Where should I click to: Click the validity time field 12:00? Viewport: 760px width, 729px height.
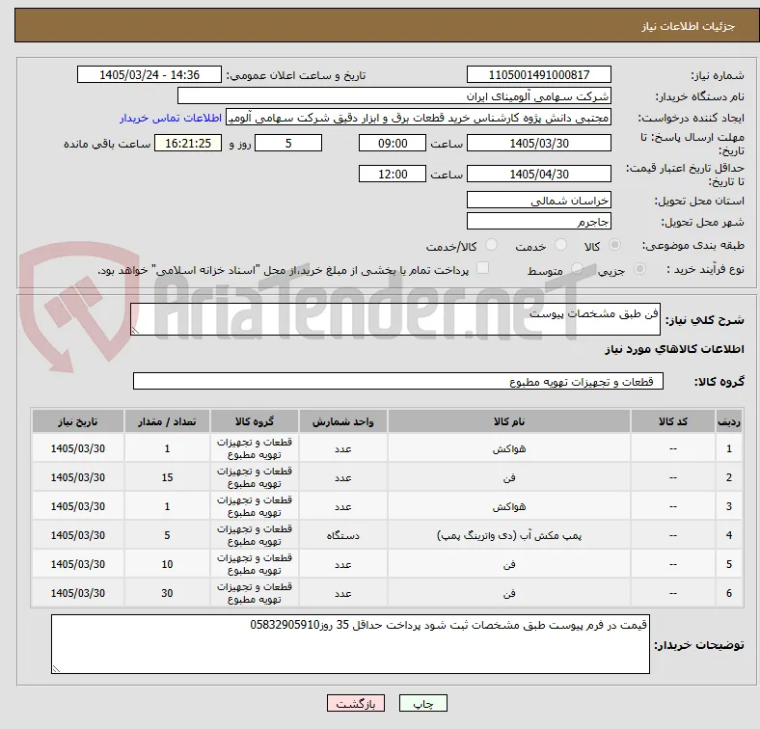point(393,174)
